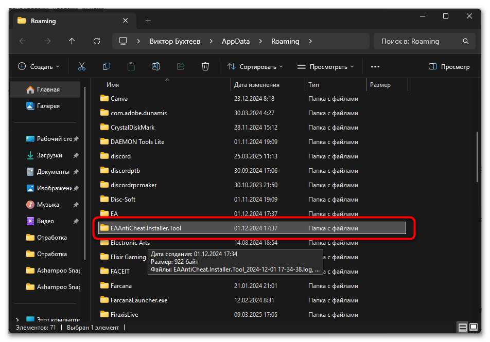
Task: Select the CrystalDiskMark folder
Action: click(x=252, y=128)
